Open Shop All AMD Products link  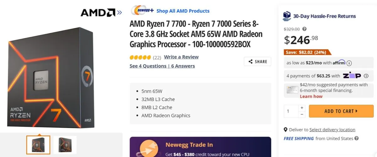(x=183, y=11)
